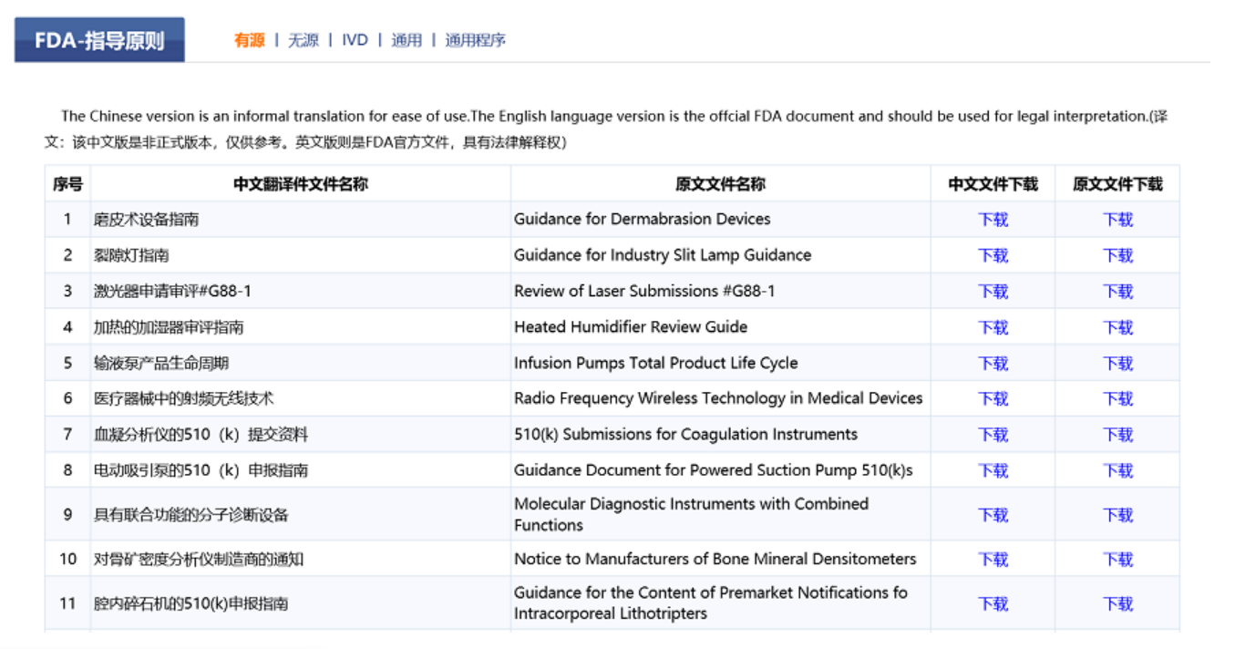Download Chinese Heated Humidifier Review Guide
Image resolution: width=1235 pixels, height=649 pixels.
(993, 327)
